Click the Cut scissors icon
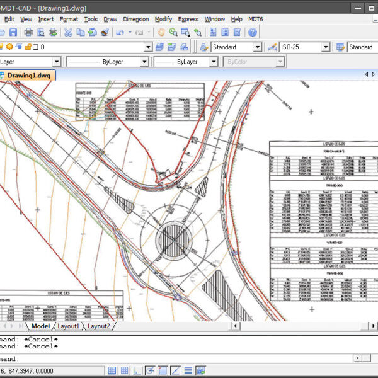 pos(69,32)
